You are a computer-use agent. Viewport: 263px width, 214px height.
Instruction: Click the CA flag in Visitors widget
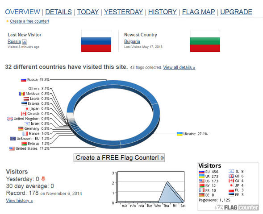pos(231,181)
